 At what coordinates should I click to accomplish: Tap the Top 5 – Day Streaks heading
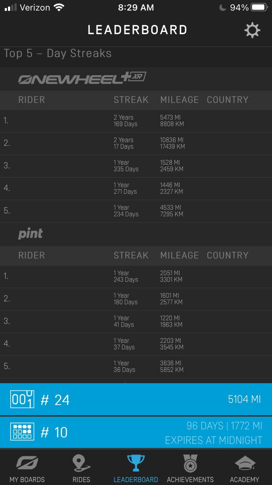(x=58, y=53)
